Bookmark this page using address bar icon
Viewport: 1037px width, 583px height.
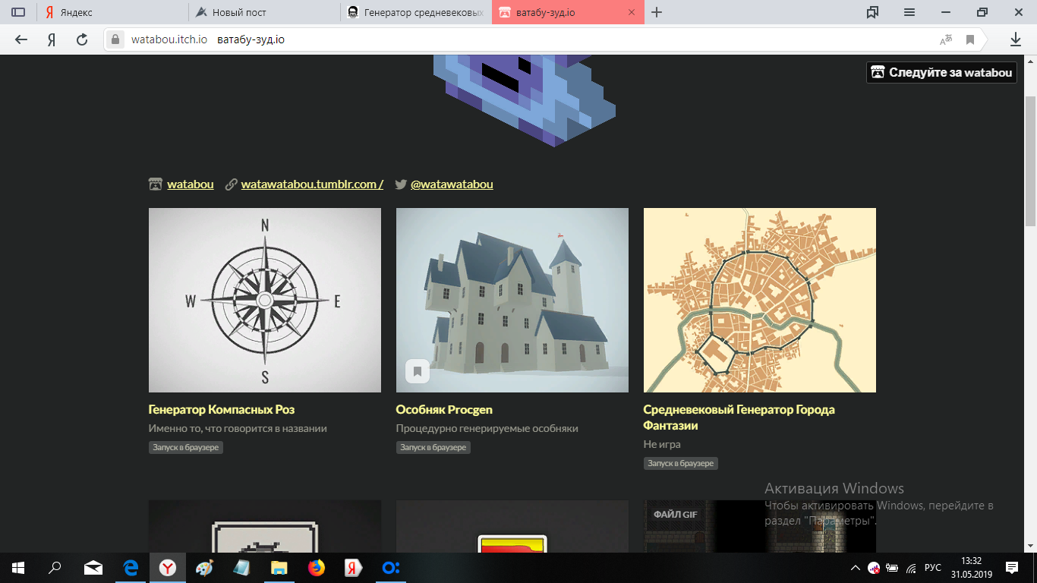click(x=969, y=40)
